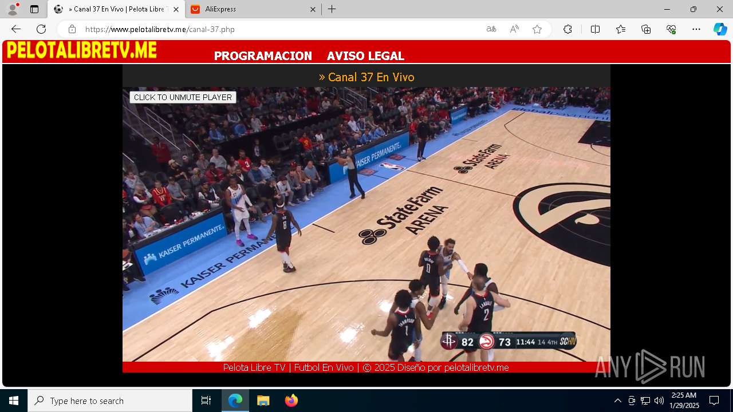Open the AVISO LEGAL menu item
This screenshot has height=412, width=733.
(x=365, y=56)
